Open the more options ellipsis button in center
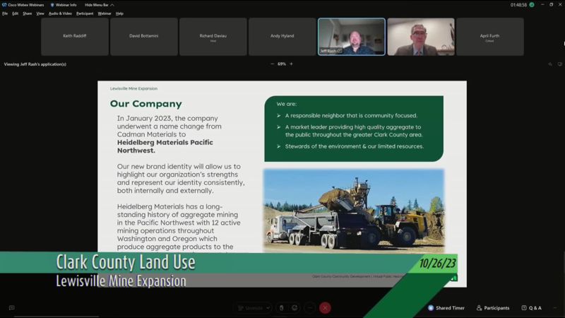The height and width of the screenshot is (318, 565). [309, 308]
